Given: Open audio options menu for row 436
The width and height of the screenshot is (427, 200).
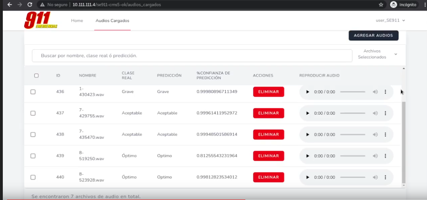Looking at the screenshot, I should [x=385, y=92].
